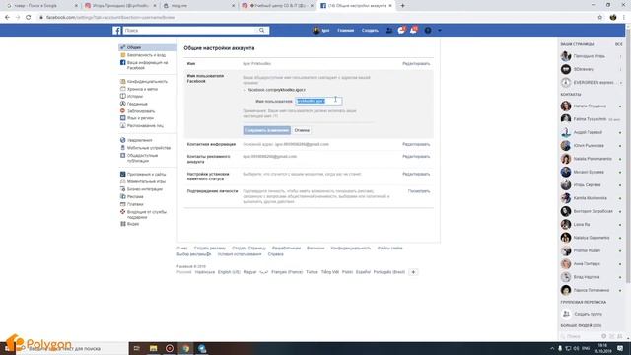Edit the Контактная информация row
The width and height of the screenshot is (631, 355).
(x=416, y=144)
